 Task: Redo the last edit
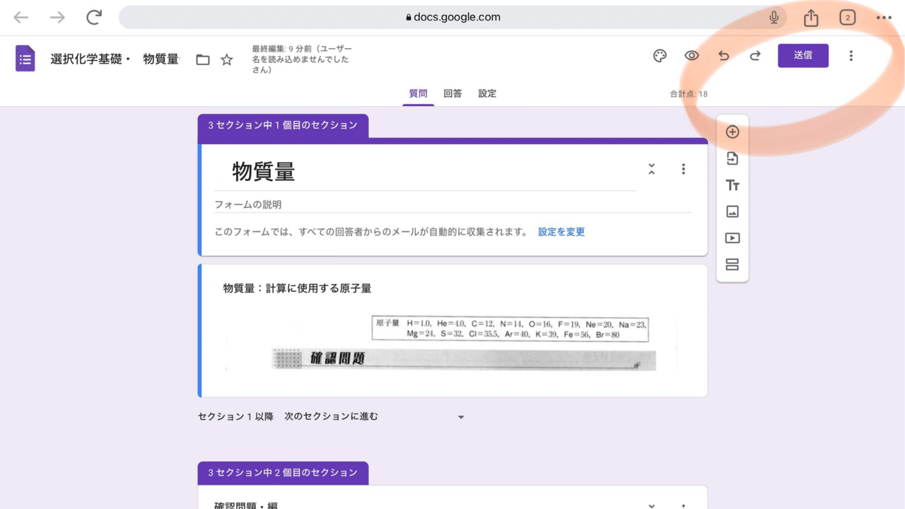click(754, 55)
